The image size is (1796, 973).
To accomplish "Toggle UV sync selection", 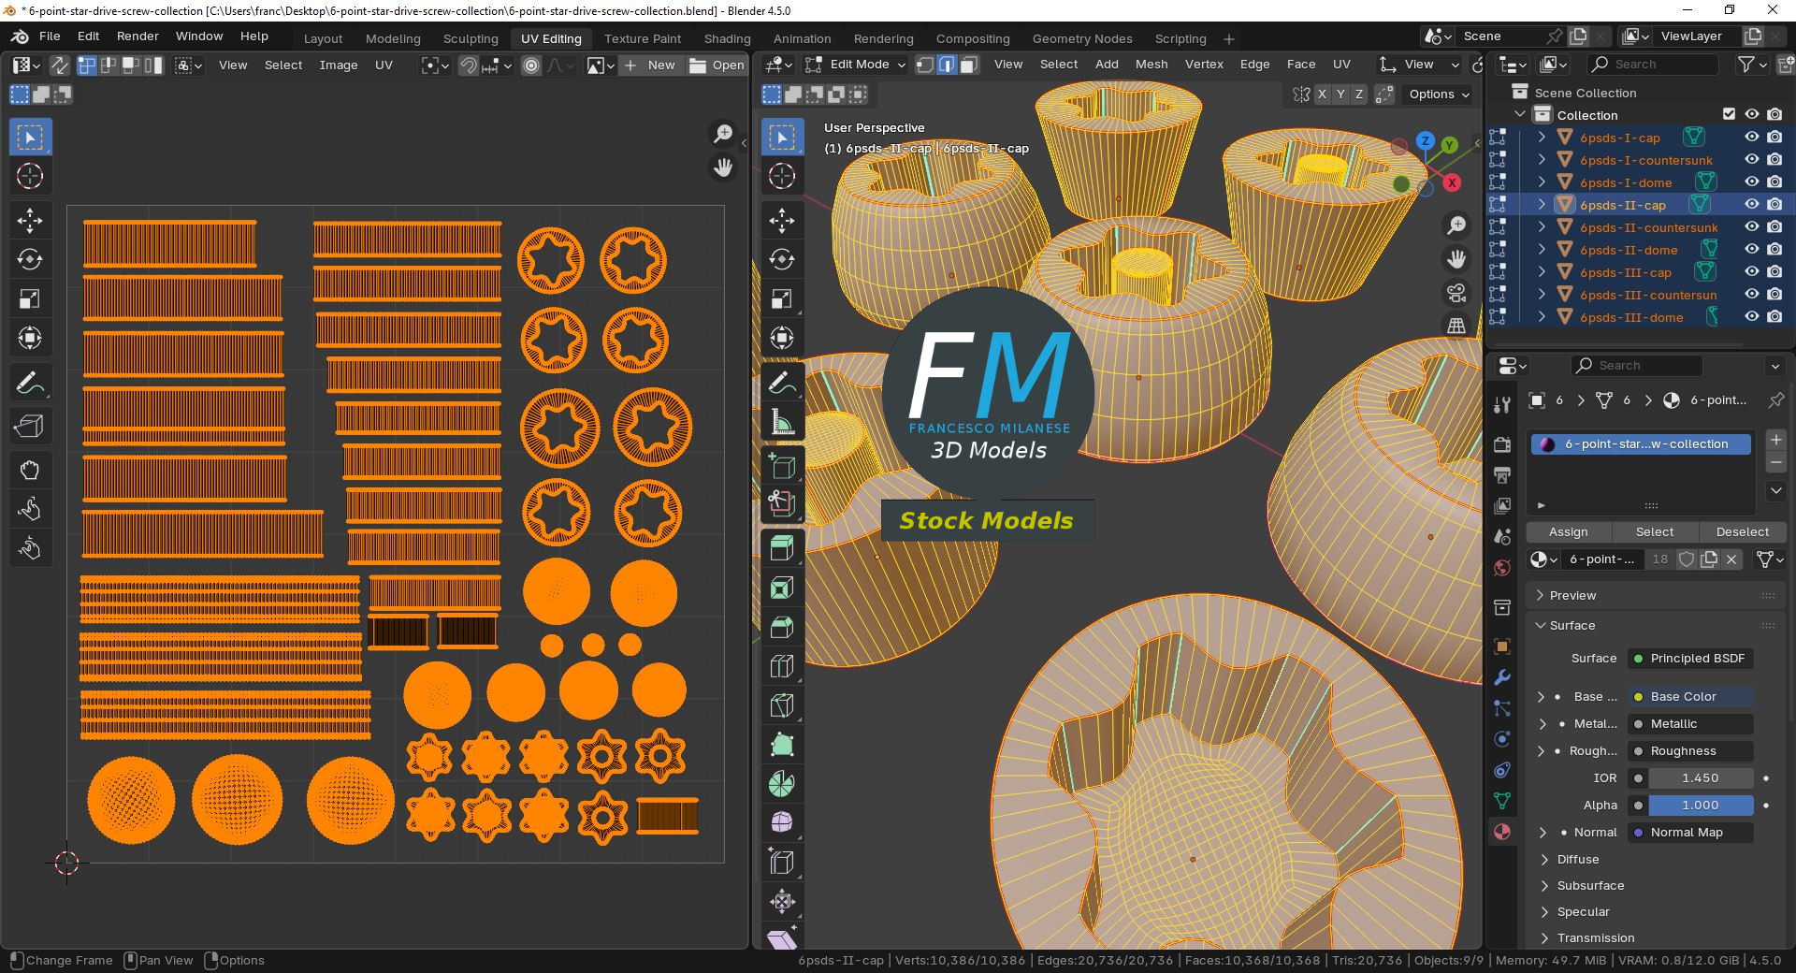I will (59, 65).
